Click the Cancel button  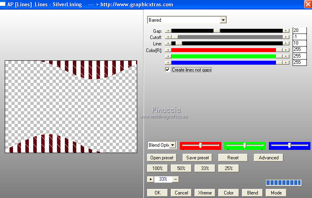coord(181,192)
